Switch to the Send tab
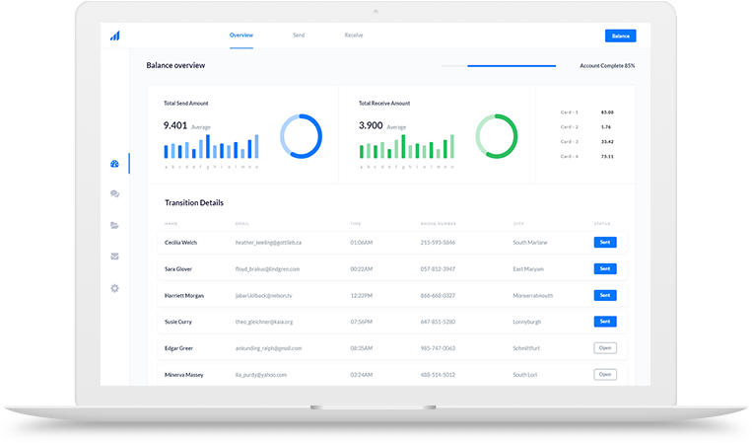The image size is (752, 443). 299,36
